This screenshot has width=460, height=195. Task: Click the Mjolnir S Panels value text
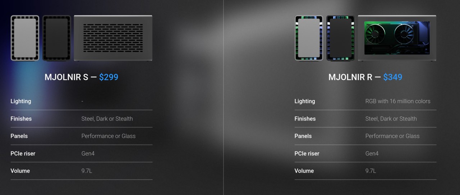pyautogui.click(x=109, y=136)
